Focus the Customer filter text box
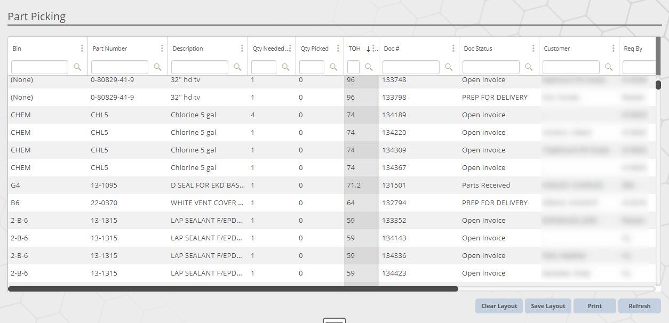Screen dimensions: 669x323 571,67
